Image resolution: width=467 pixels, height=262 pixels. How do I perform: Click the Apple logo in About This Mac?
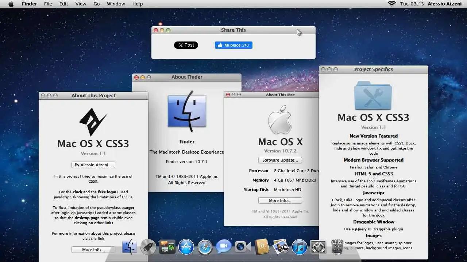[280, 120]
